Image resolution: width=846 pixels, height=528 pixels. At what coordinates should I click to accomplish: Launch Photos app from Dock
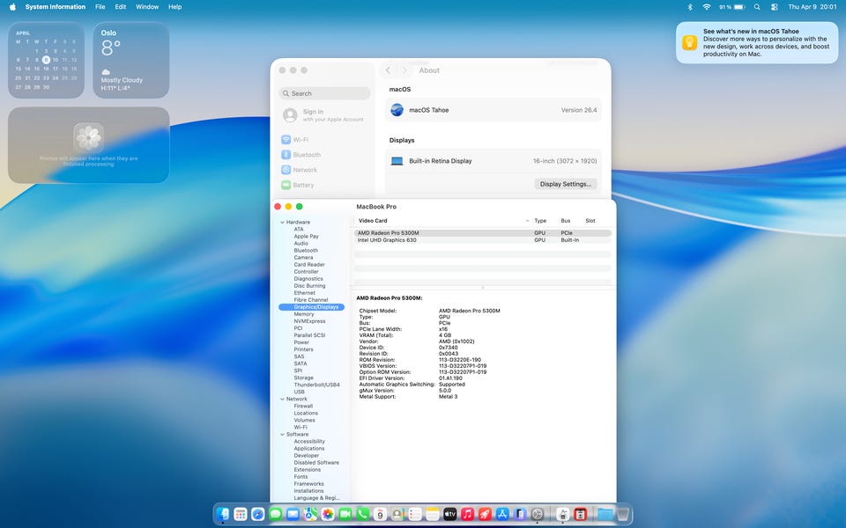pos(328,514)
